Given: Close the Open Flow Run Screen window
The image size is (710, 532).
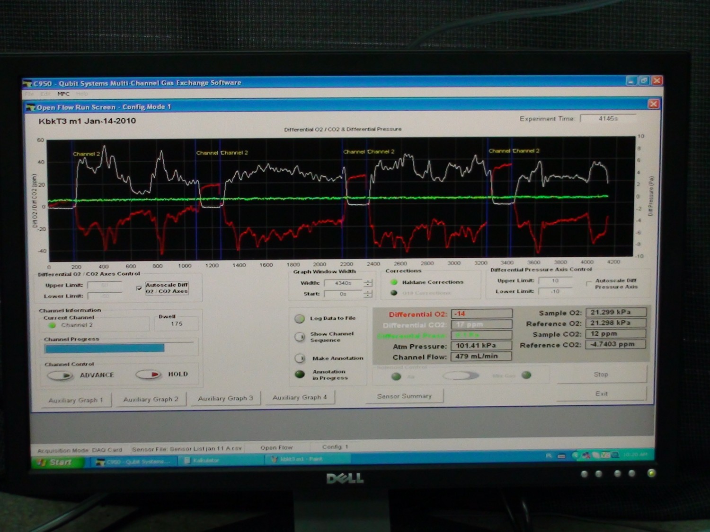Looking at the screenshot, I should point(653,104).
